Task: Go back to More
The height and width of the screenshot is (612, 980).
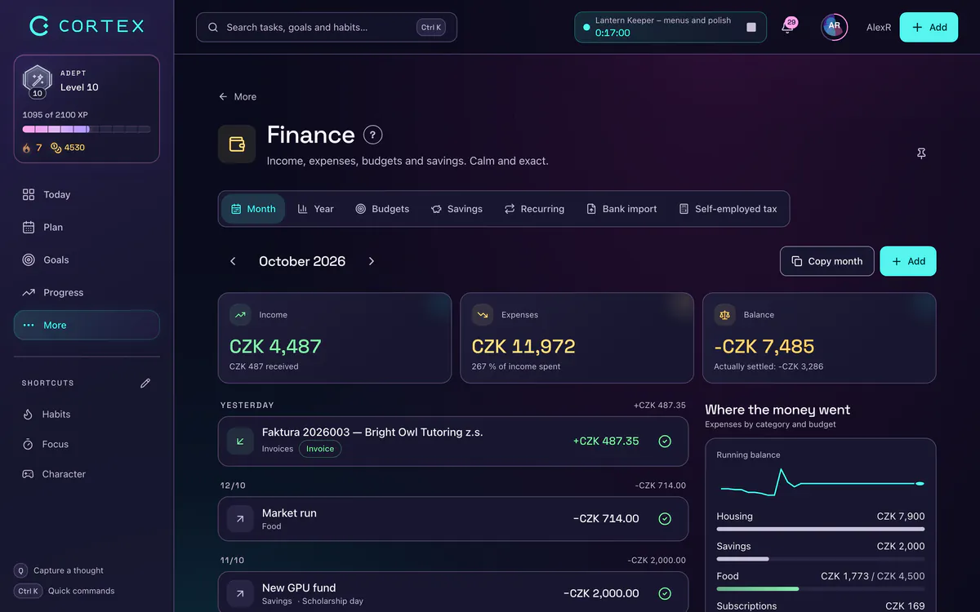Action: [238, 96]
